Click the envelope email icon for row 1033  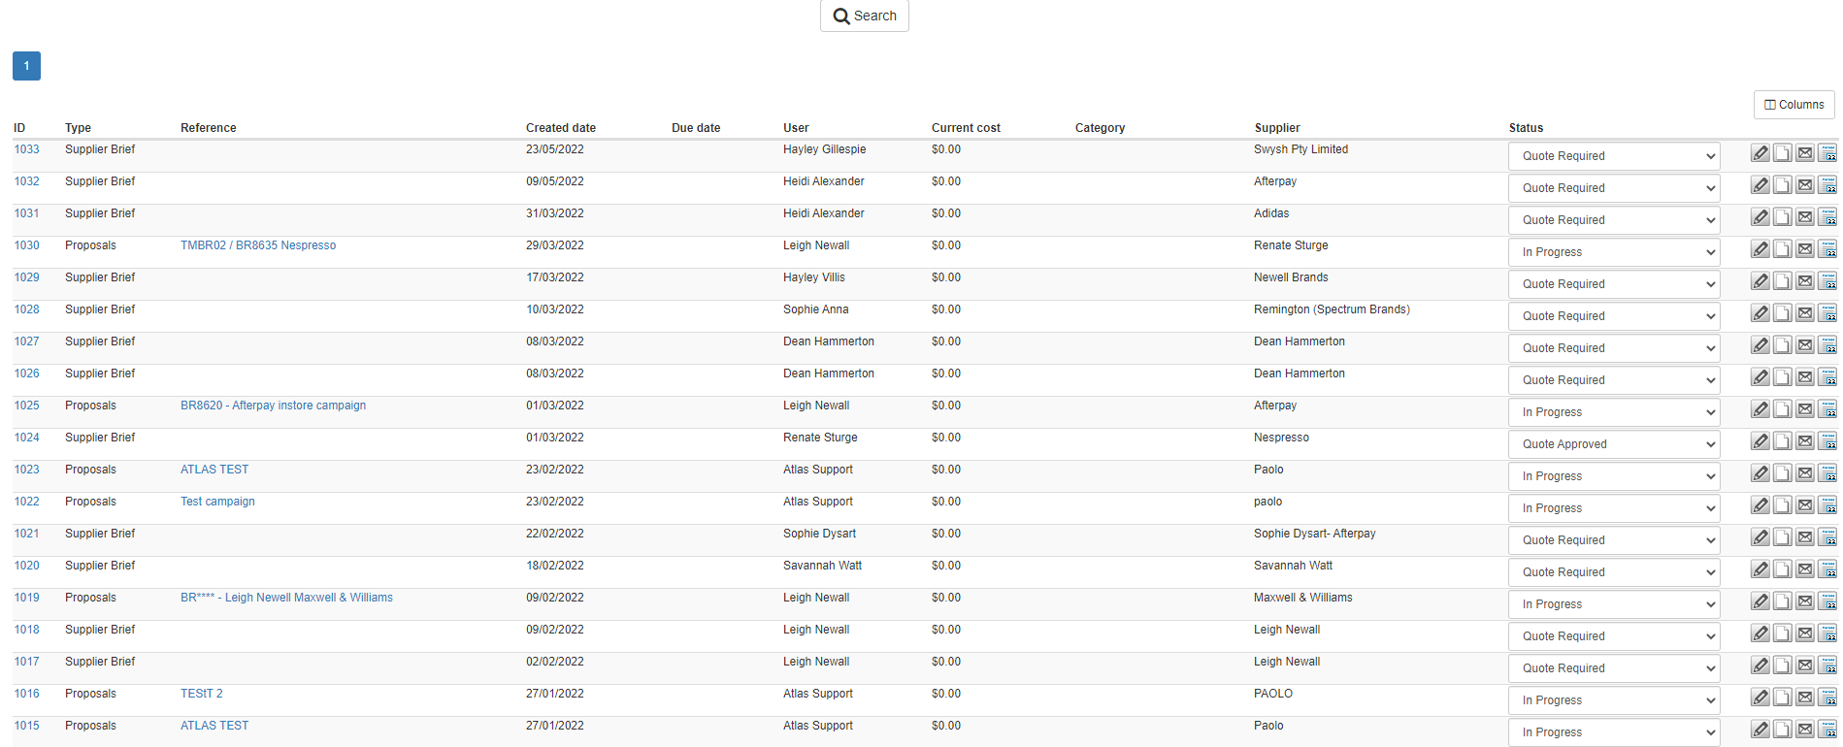pos(1805,152)
